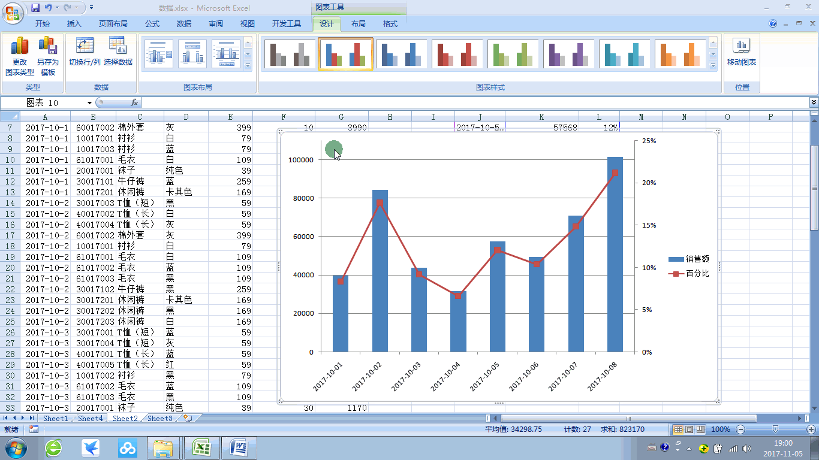
Task: Apply the gray chart style
Action: (x=290, y=54)
